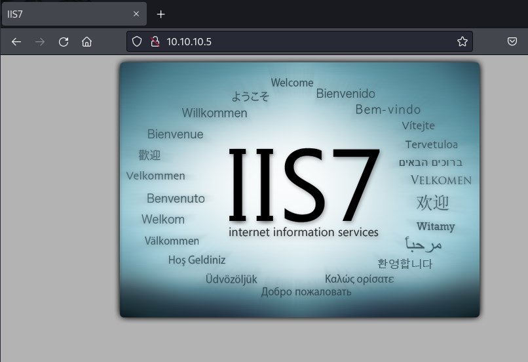Show insecure connection padlock info
The image size is (528, 362).
[x=155, y=42]
